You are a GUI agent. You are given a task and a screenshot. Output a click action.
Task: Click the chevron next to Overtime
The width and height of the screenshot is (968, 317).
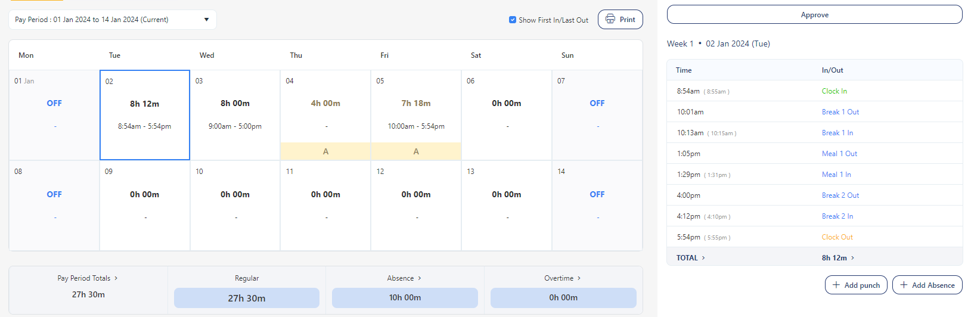[579, 278]
